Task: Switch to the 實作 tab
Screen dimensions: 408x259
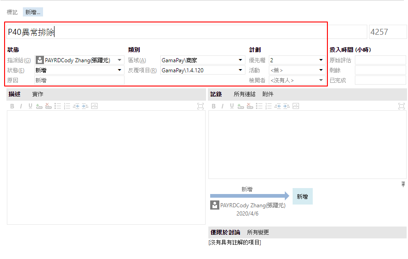Action: pyautogui.click(x=38, y=94)
